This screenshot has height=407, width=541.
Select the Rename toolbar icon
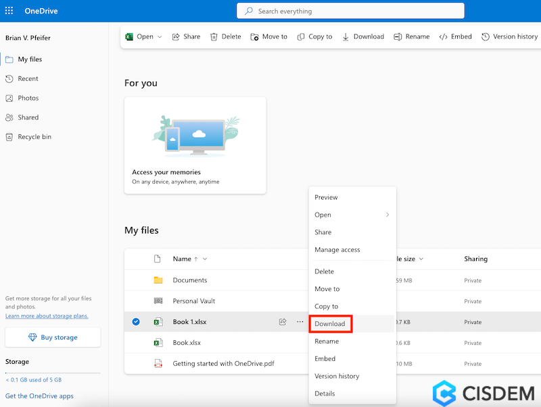click(x=411, y=36)
